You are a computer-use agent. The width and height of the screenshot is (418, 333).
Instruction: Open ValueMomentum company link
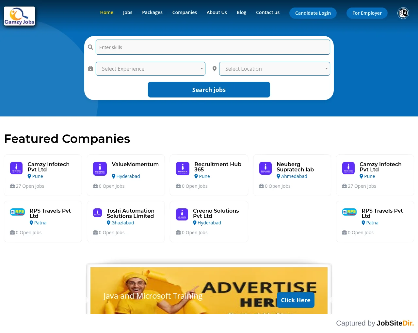(135, 165)
